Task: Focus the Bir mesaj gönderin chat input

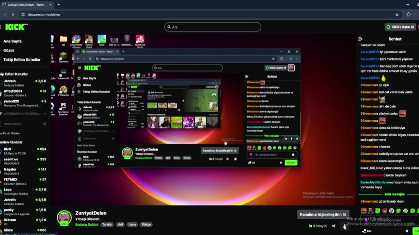Action: pyautogui.click(x=390, y=220)
